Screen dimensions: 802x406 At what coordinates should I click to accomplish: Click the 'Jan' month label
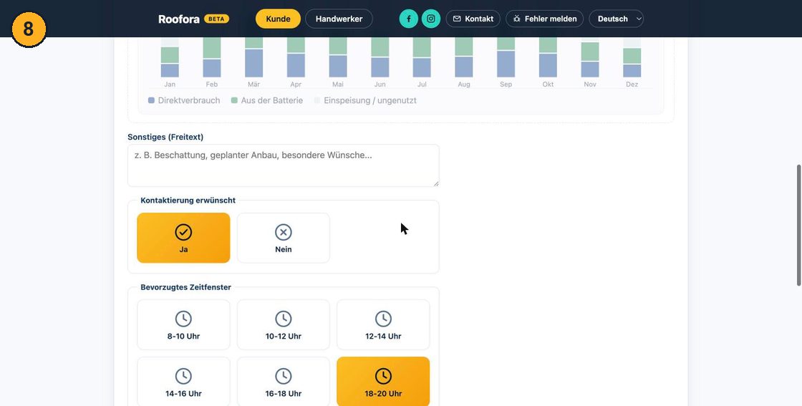tap(170, 84)
